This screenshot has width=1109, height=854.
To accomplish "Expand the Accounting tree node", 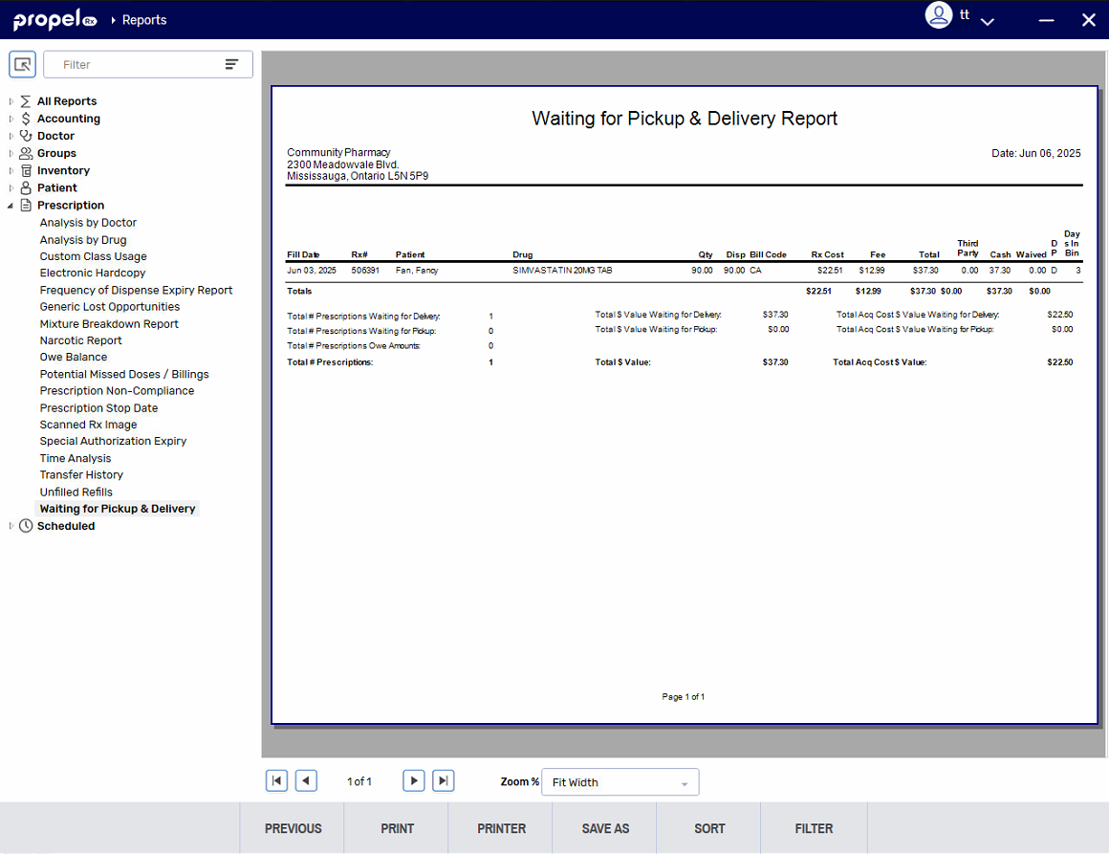I will (x=11, y=119).
